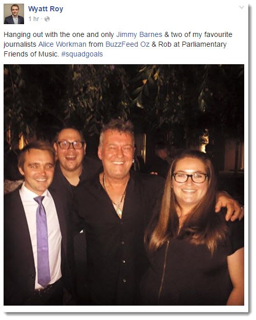Click the Wyatt Roy name link

(46, 9)
